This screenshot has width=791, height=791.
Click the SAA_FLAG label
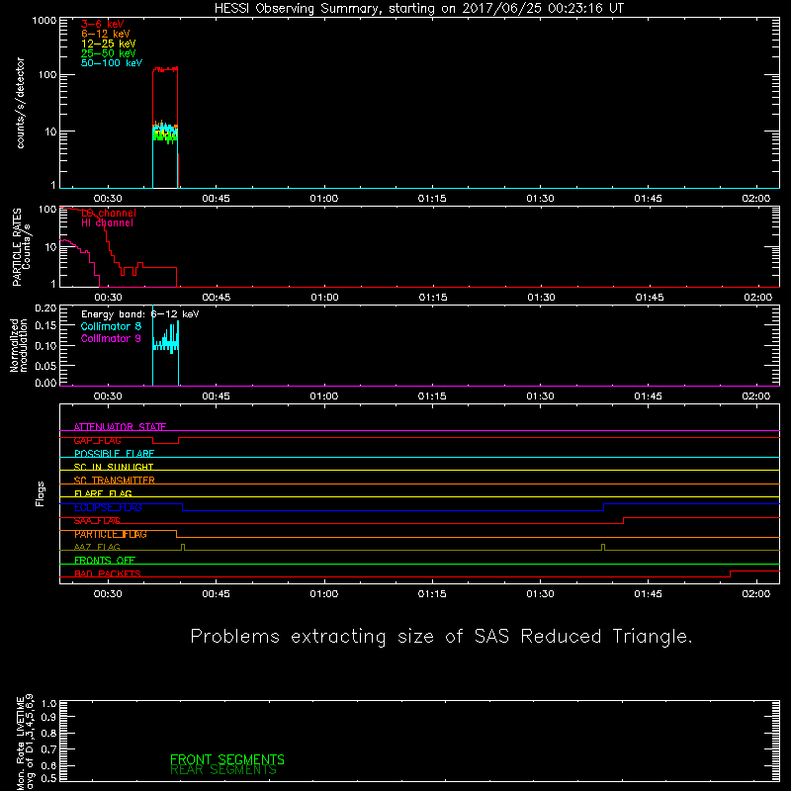pyautogui.click(x=97, y=521)
